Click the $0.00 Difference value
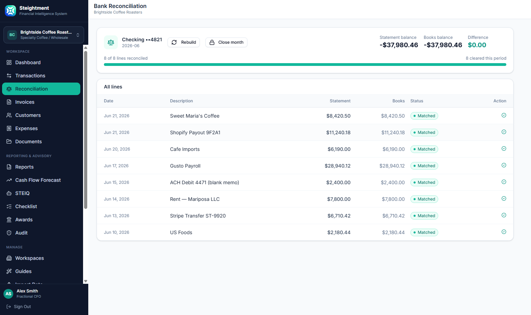 point(477,45)
